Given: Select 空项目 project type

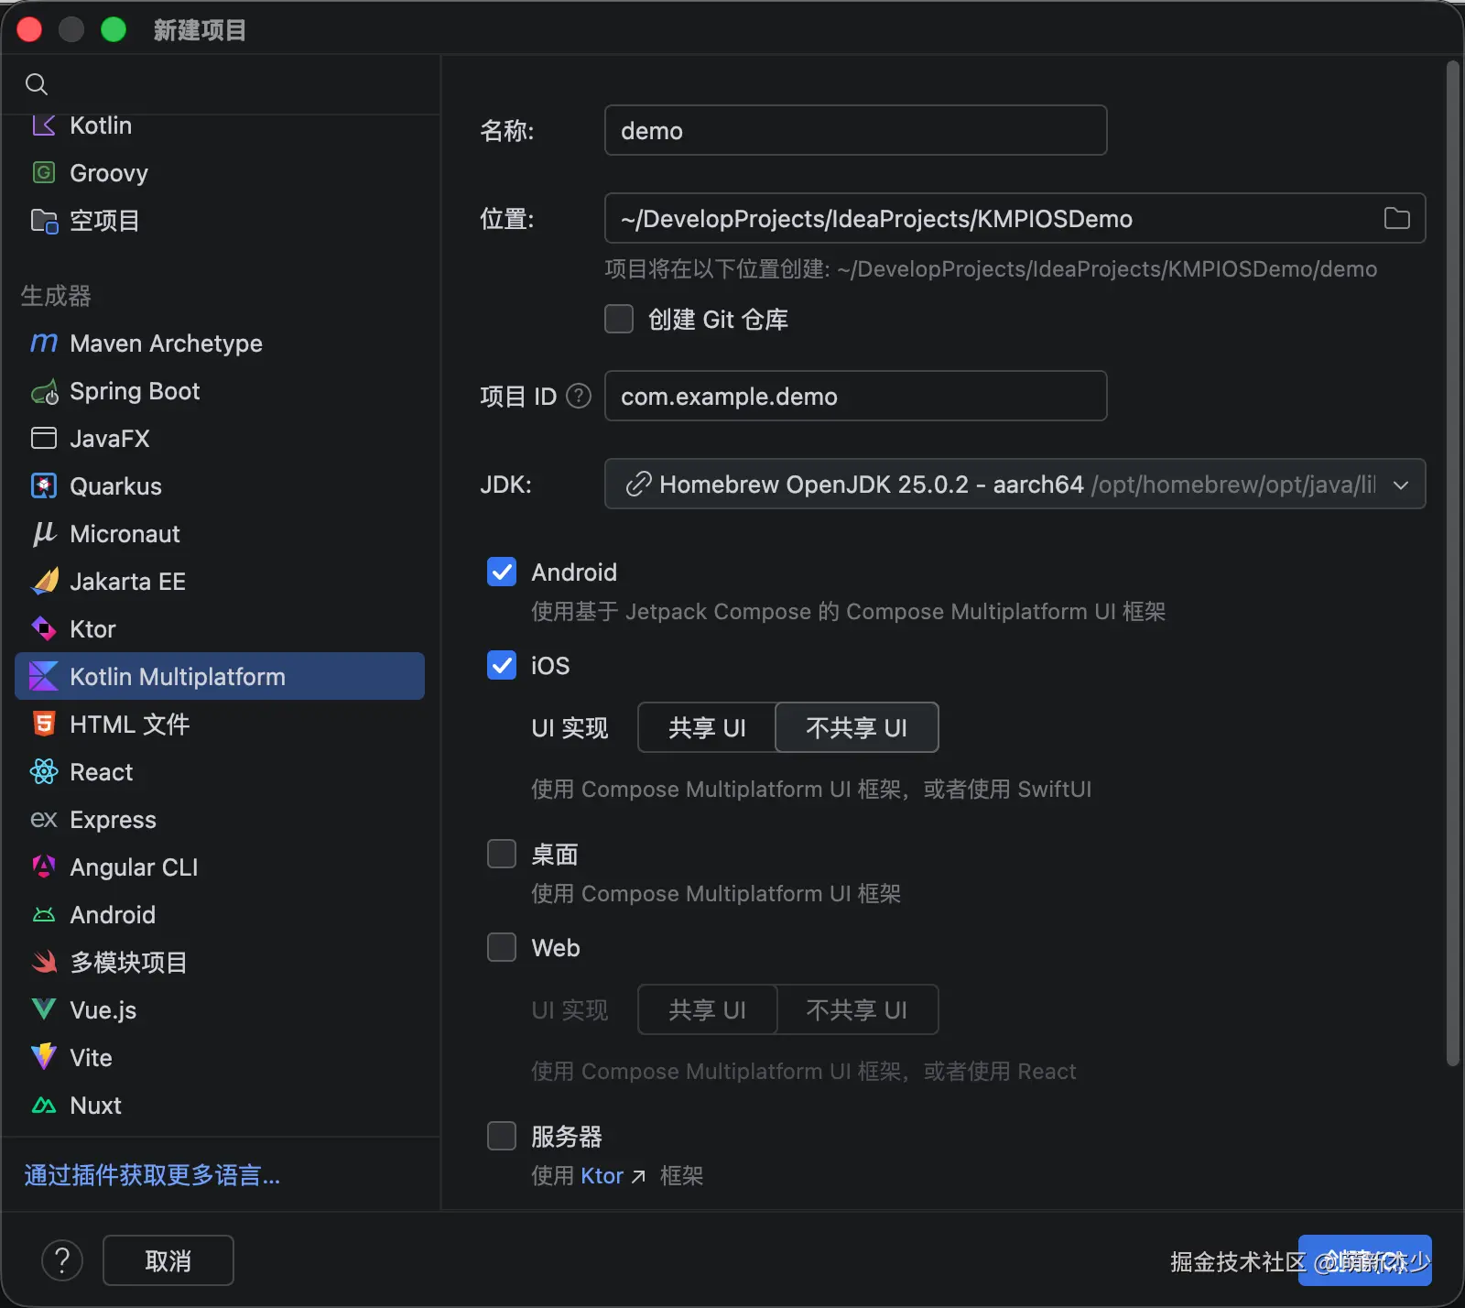Looking at the screenshot, I should click(220, 221).
